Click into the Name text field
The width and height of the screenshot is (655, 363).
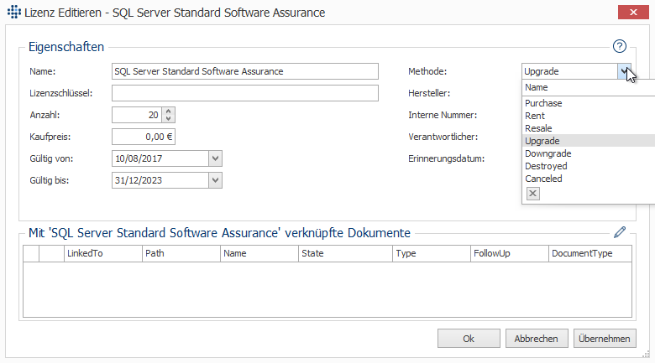point(245,71)
